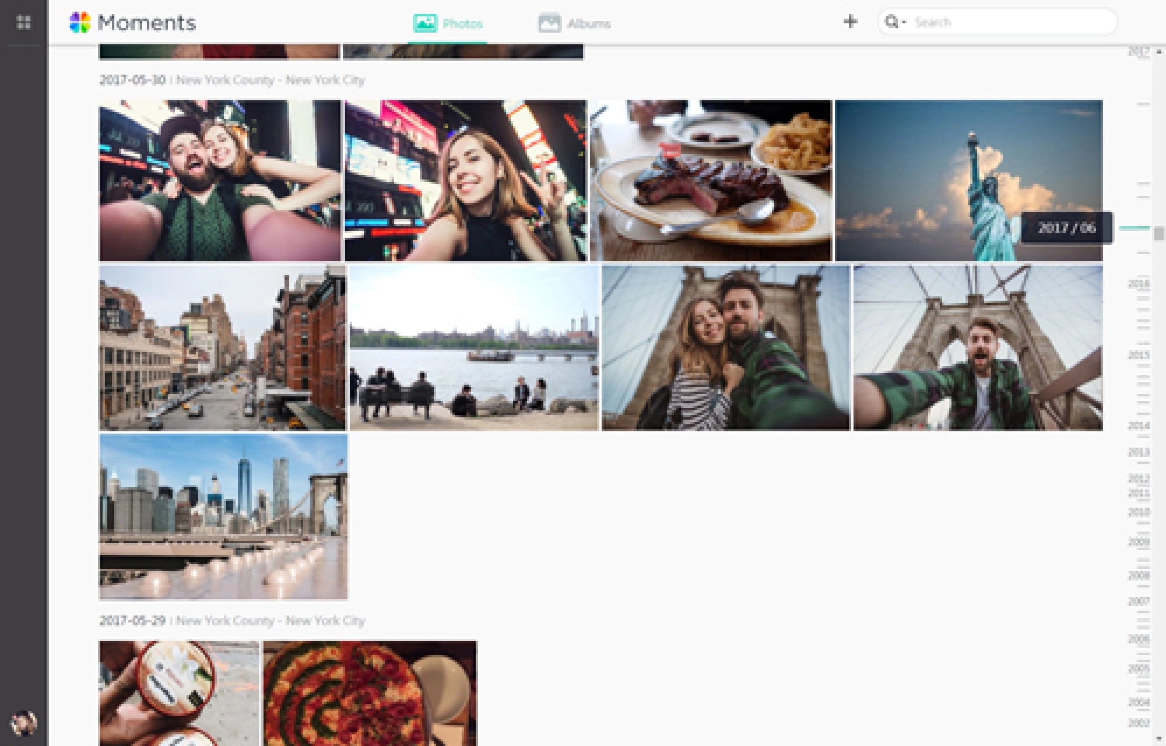Click the search magnifier icon

point(891,22)
